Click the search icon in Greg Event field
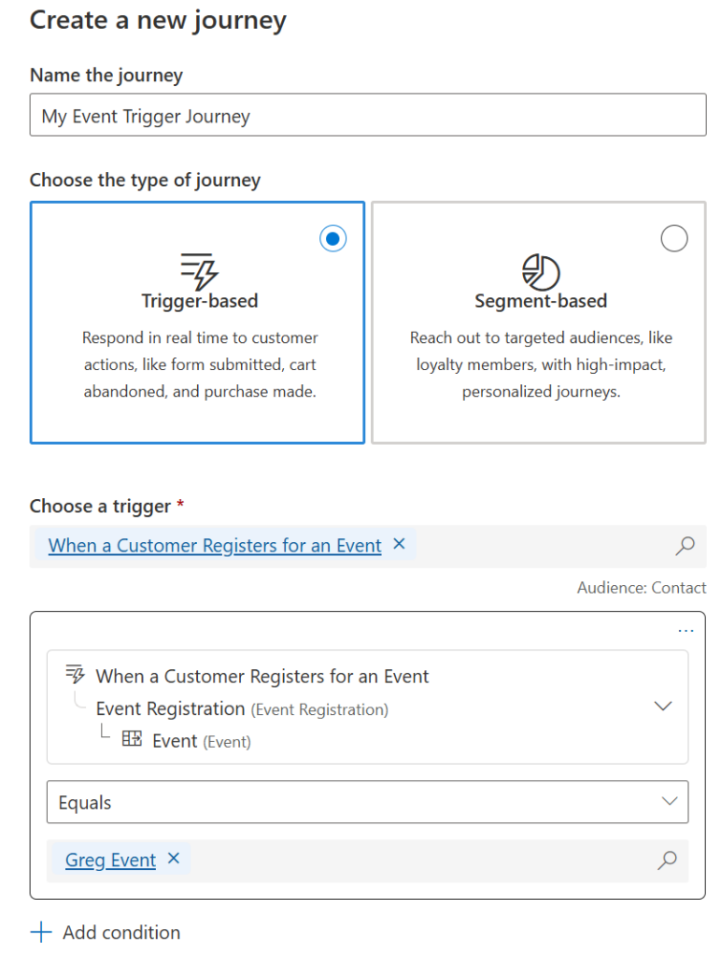This screenshot has height=957, width=721. [667, 861]
